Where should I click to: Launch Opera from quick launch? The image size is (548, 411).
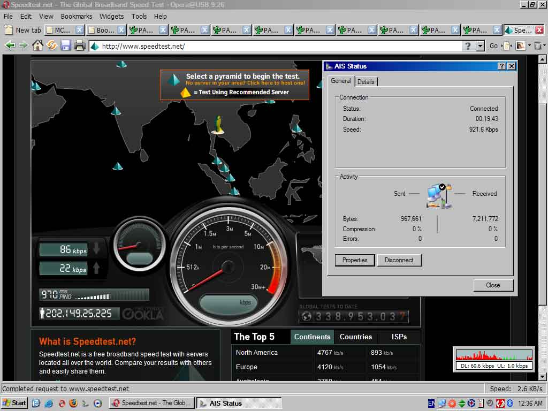[x=62, y=403]
